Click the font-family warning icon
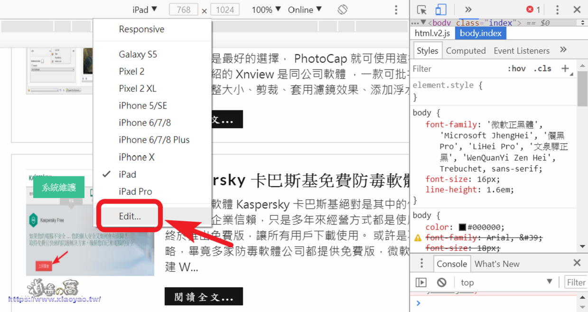The width and height of the screenshot is (588, 312). click(418, 237)
